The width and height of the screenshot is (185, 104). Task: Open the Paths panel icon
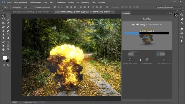(x=182, y=37)
